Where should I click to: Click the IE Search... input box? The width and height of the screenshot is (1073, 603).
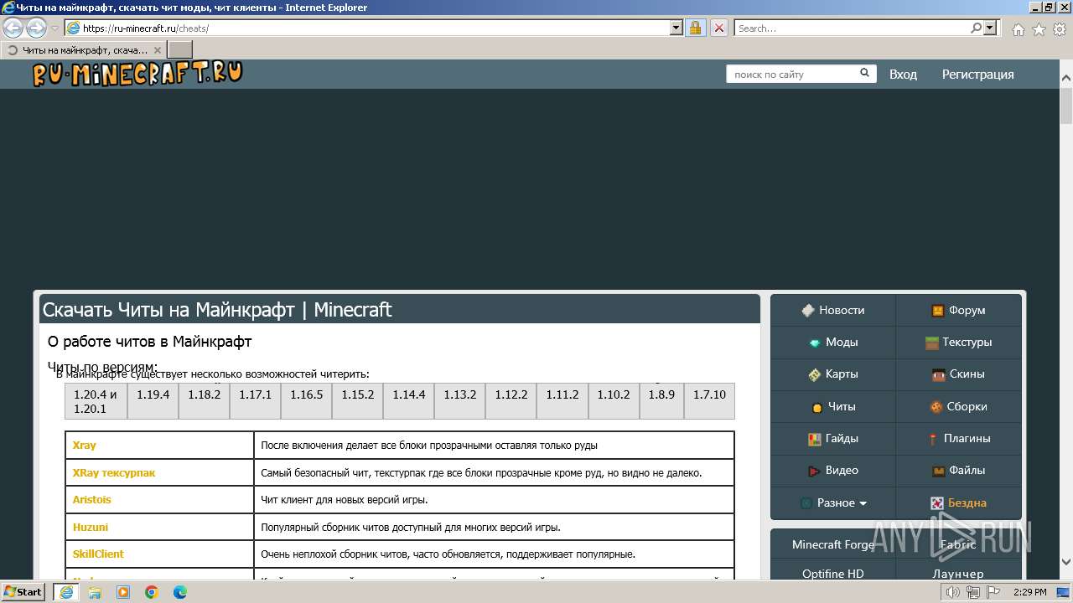click(852, 28)
